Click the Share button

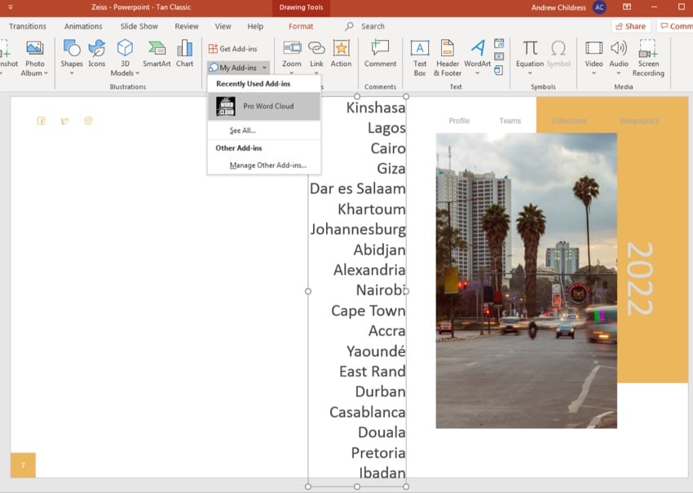[632, 26]
